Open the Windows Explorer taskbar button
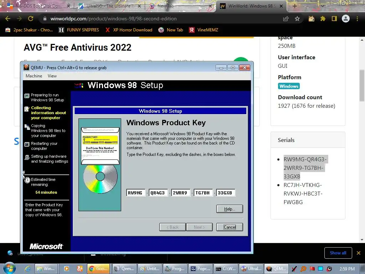 pos(46,269)
